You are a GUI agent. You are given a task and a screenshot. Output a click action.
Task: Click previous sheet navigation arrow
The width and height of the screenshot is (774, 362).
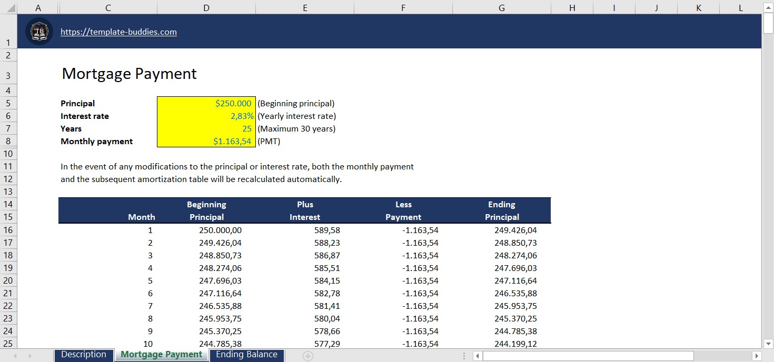(x=15, y=356)
